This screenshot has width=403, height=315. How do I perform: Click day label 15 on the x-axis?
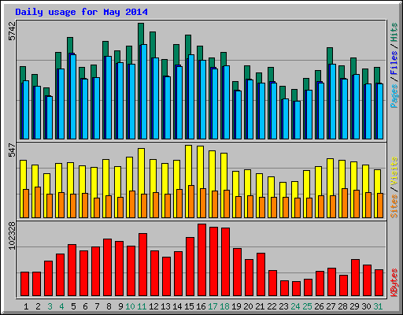coord(189,306)
